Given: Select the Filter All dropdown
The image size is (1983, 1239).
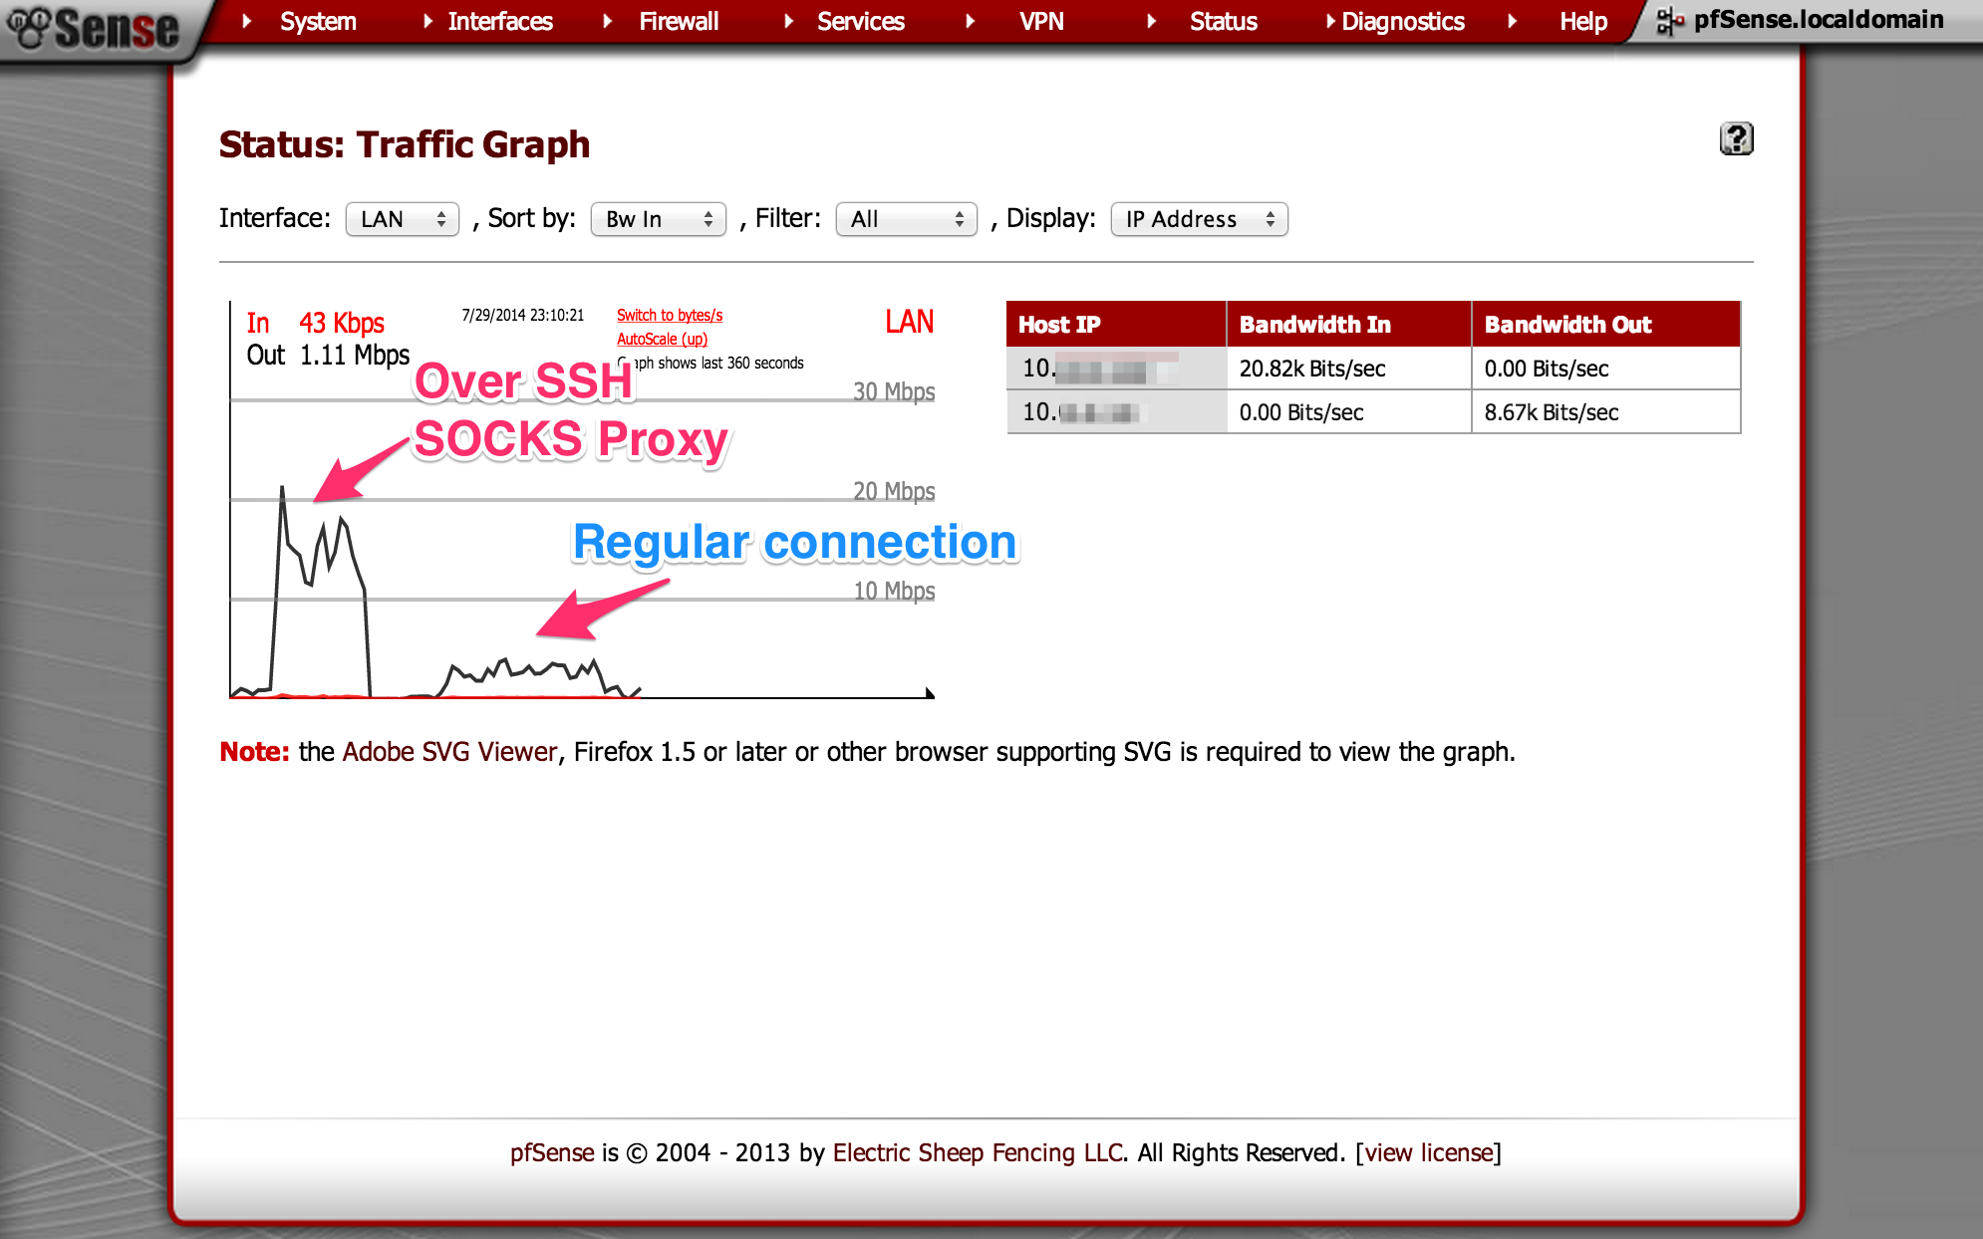Looking at the screenshot, I should coord(907,218).
